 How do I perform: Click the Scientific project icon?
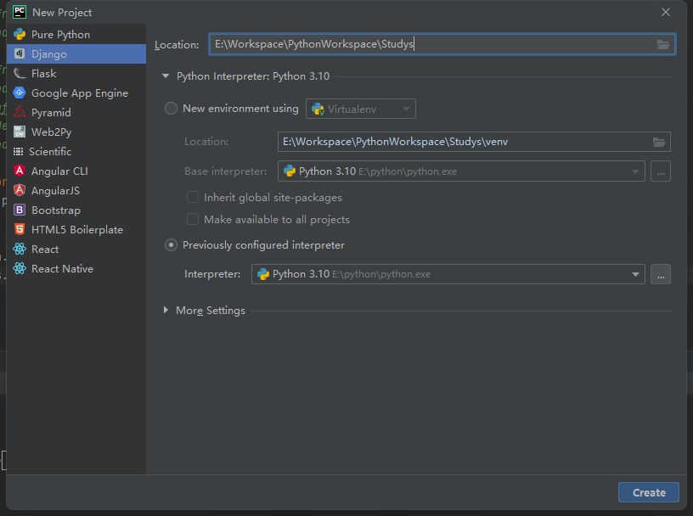coord(18,152)
